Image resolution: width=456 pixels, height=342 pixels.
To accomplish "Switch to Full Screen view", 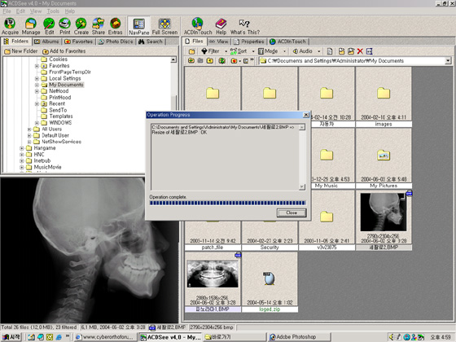I will tap(164, 26).
